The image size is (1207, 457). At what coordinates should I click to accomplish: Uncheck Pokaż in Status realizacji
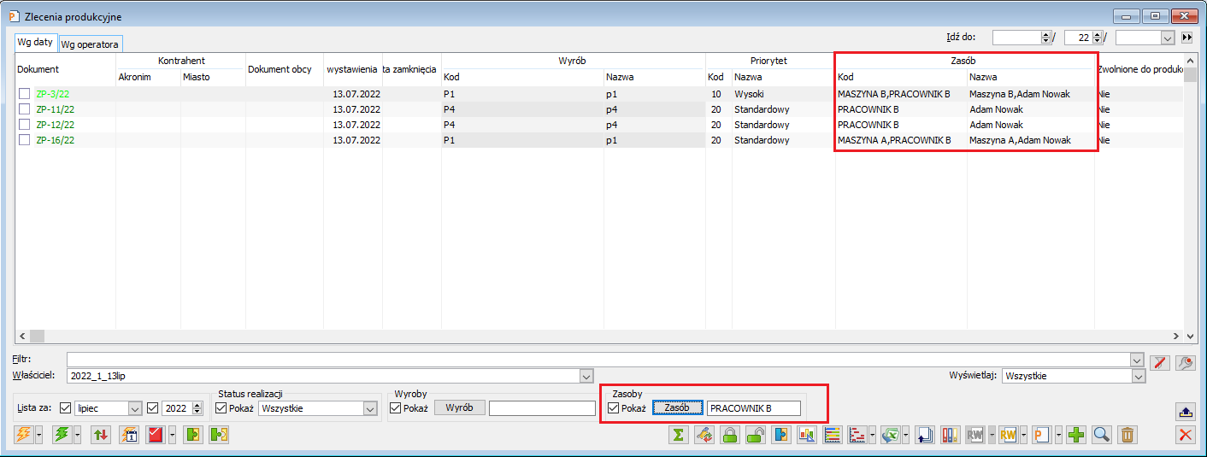coord(221,408)
